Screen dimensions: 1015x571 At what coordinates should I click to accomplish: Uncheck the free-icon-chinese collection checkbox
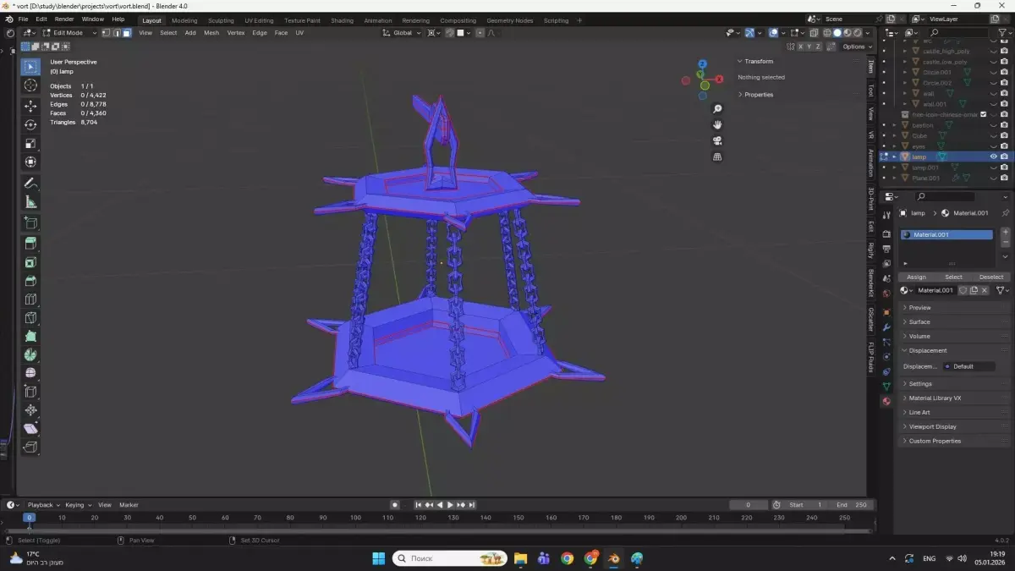[x=983, y=114]
